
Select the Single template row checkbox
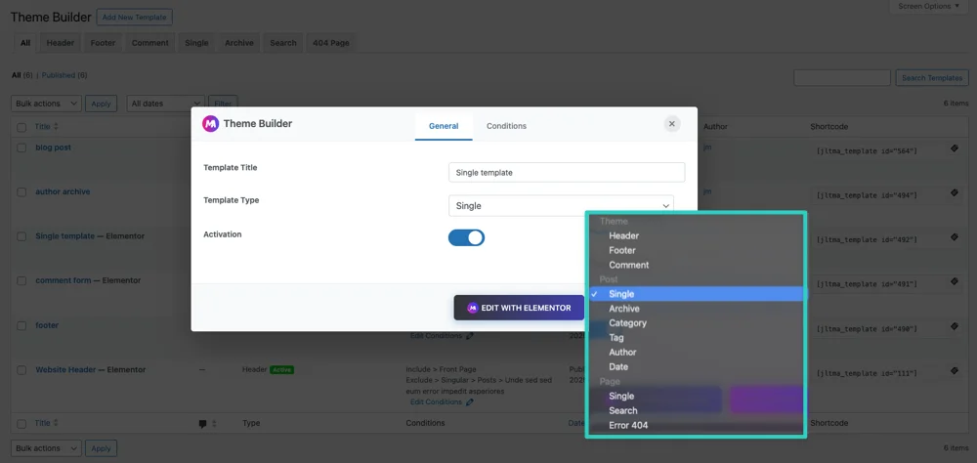[x=21, y=236]
